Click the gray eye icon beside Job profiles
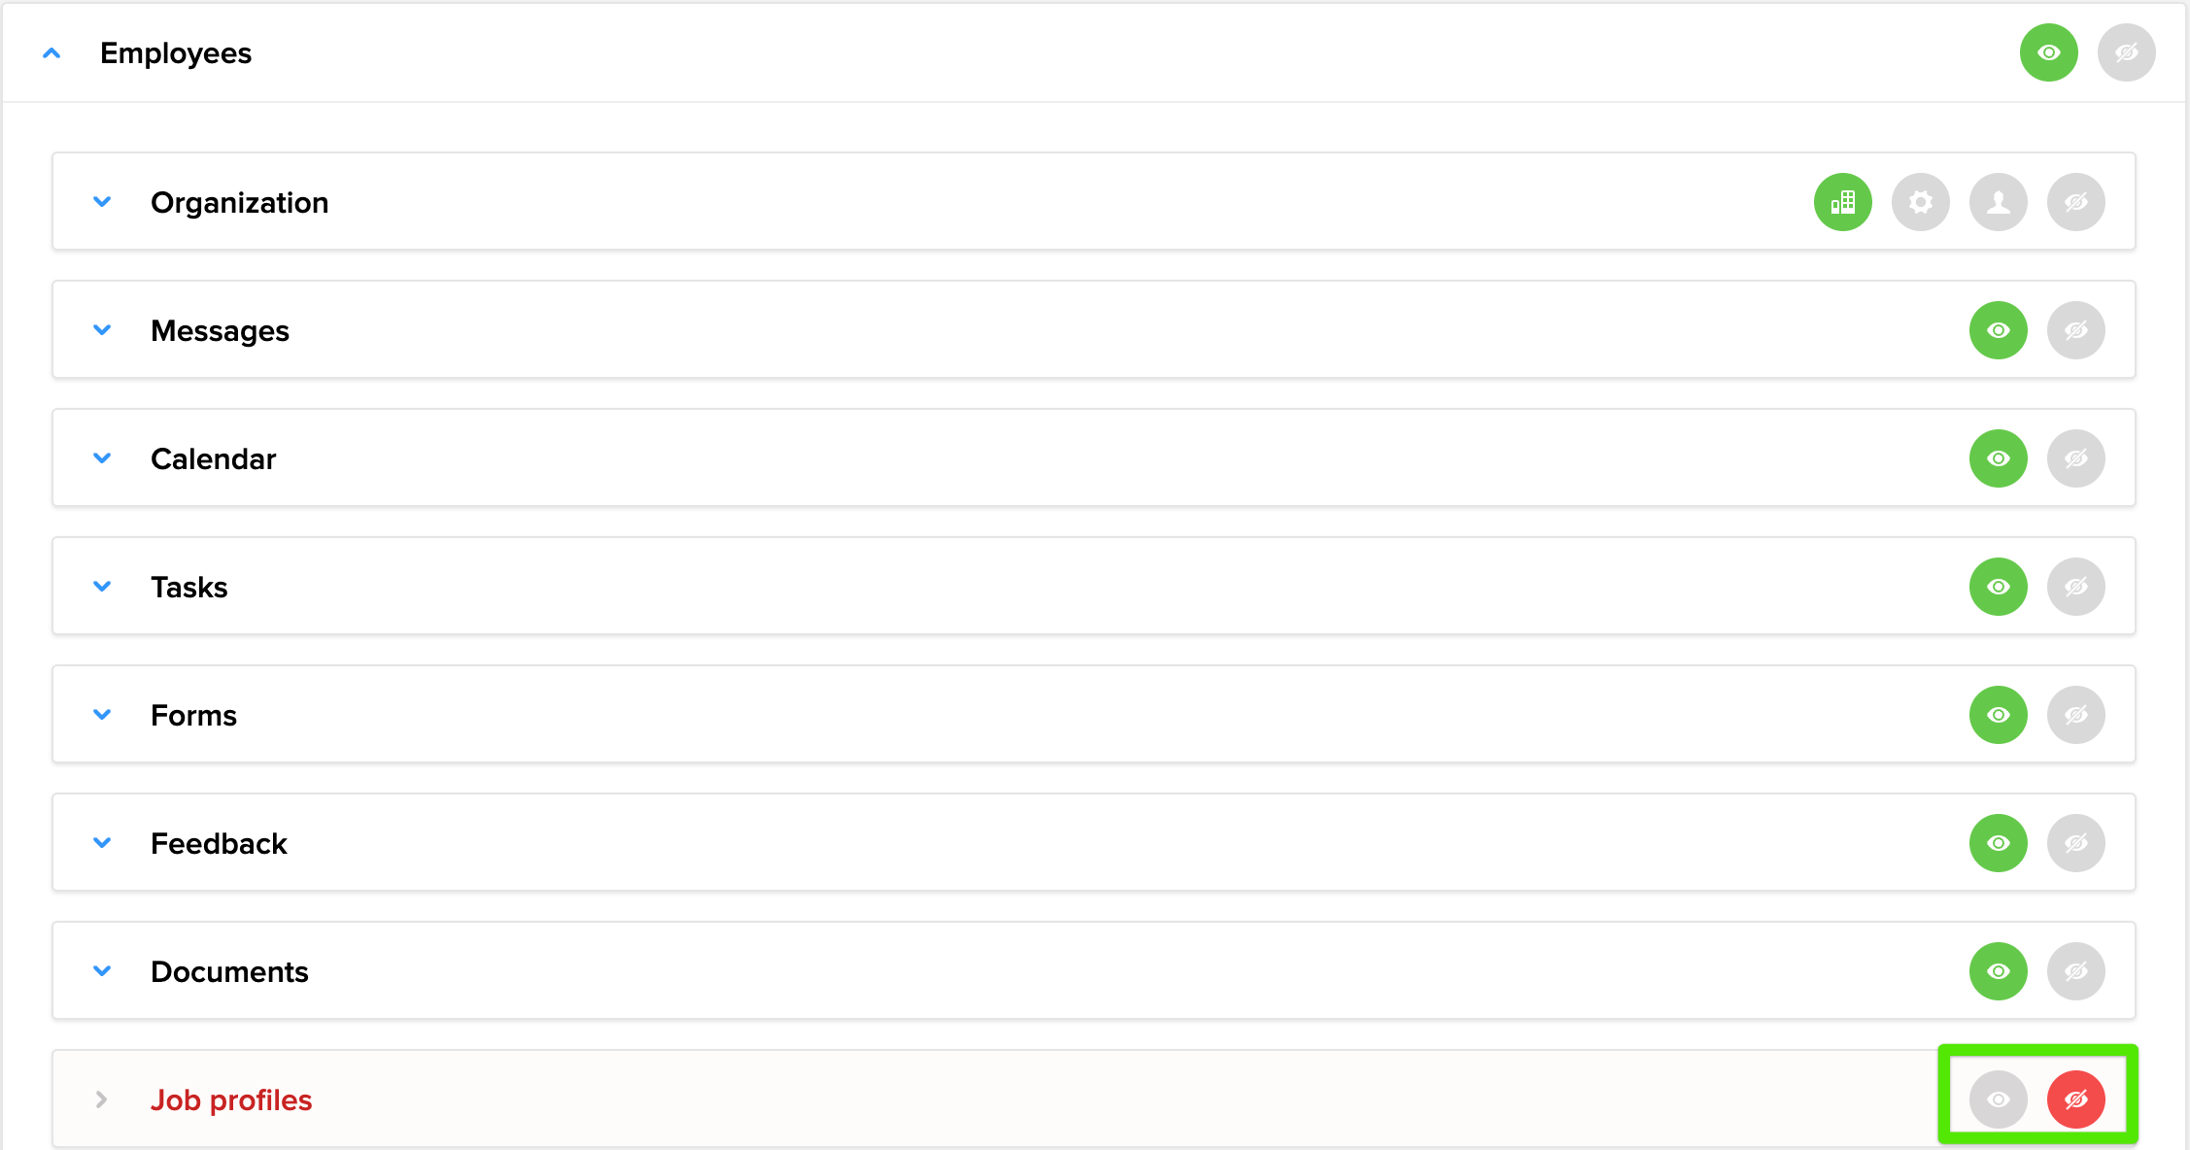 (1998, 1099)
